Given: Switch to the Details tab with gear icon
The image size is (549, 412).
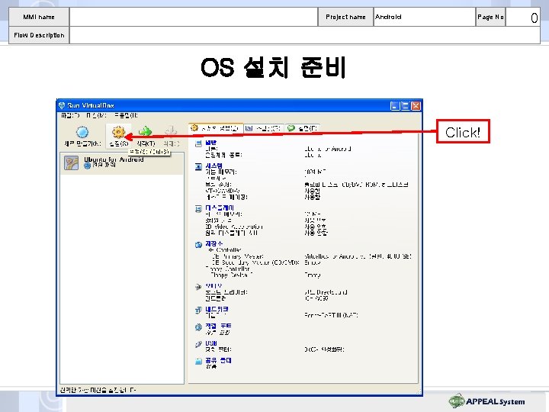Looking at the screenshot, I should pos(215,128).
